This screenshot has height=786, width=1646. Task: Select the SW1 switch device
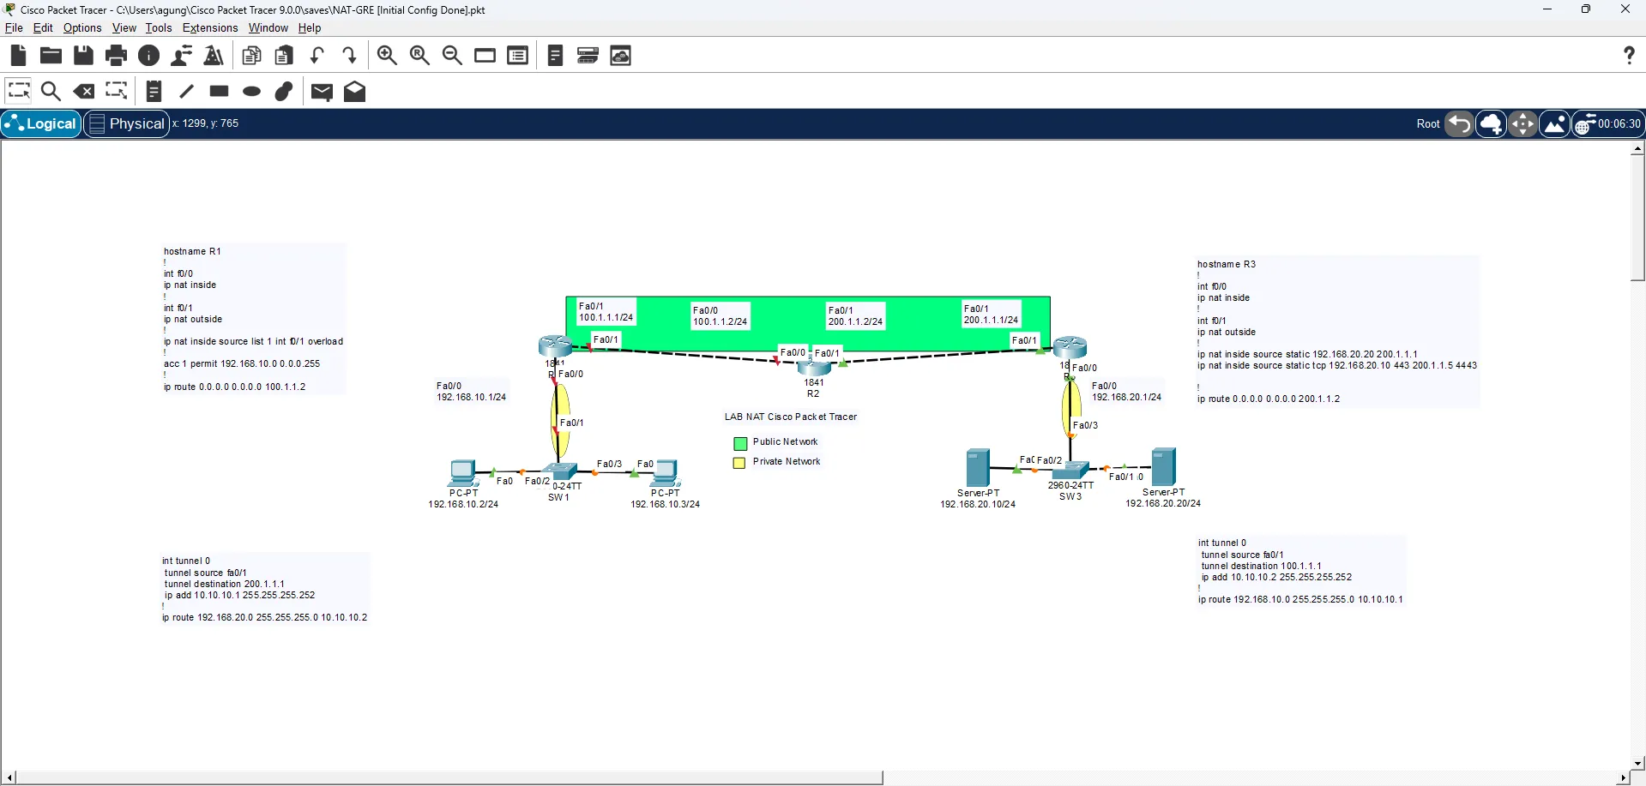560,471
